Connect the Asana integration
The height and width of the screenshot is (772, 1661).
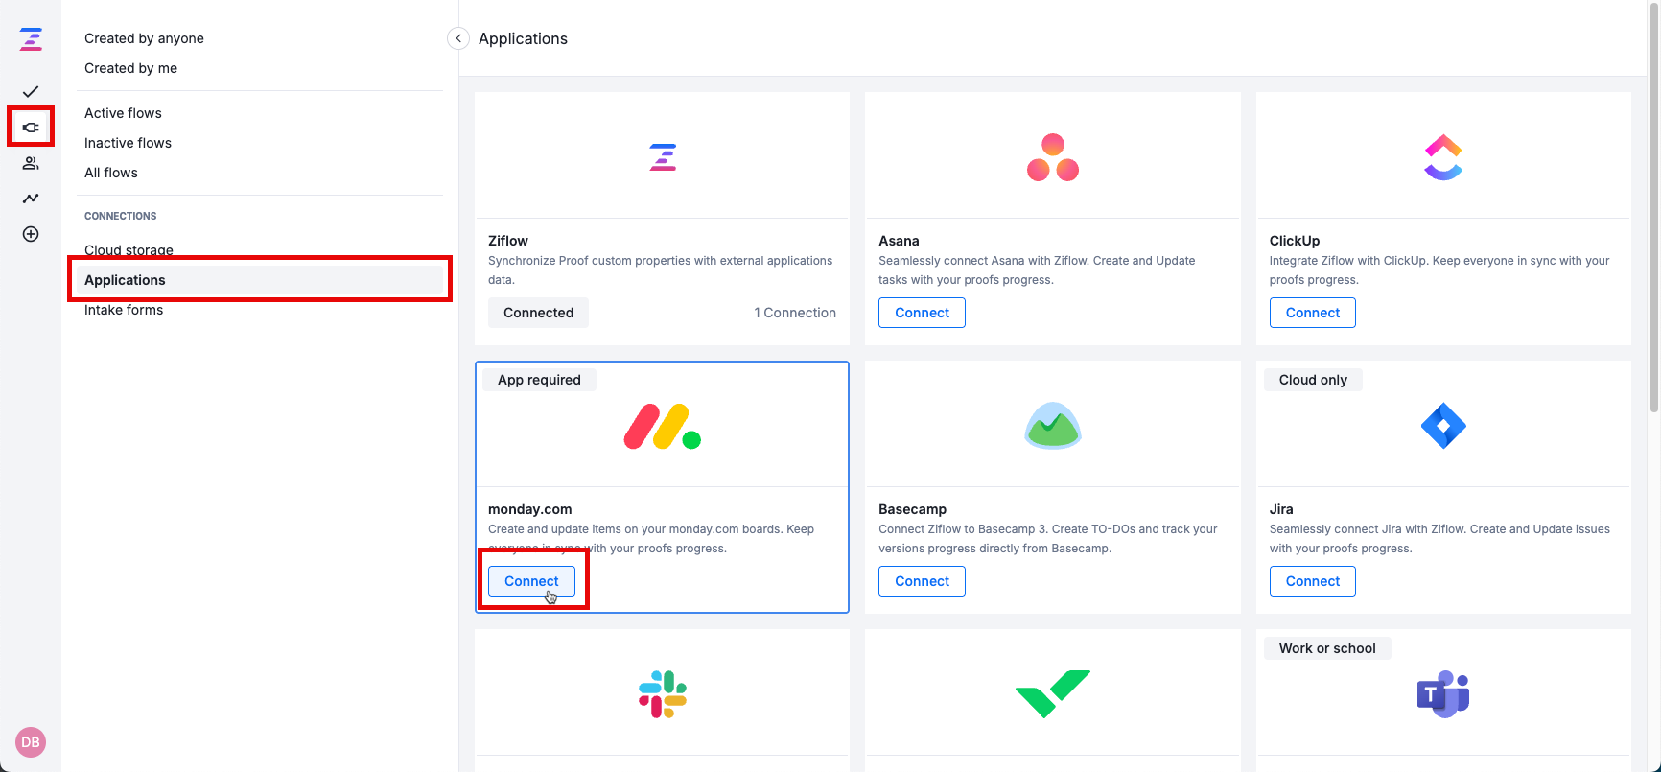click(x=922, y=313)
